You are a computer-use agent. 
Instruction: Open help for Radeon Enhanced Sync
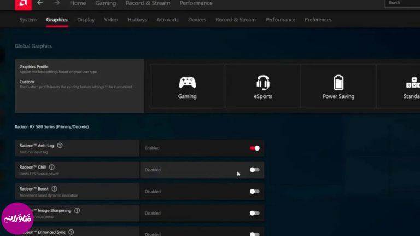(71, 232)
